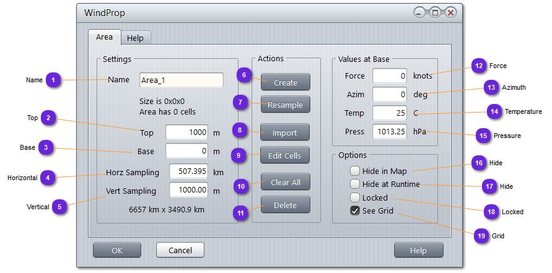Screen dimensions: 552x273
Task: Click the Delete action button
Action: click(285, 205)
